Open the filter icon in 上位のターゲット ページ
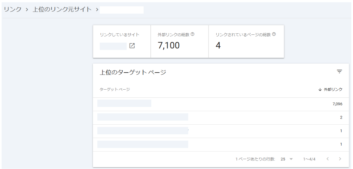 click(339, 72)
